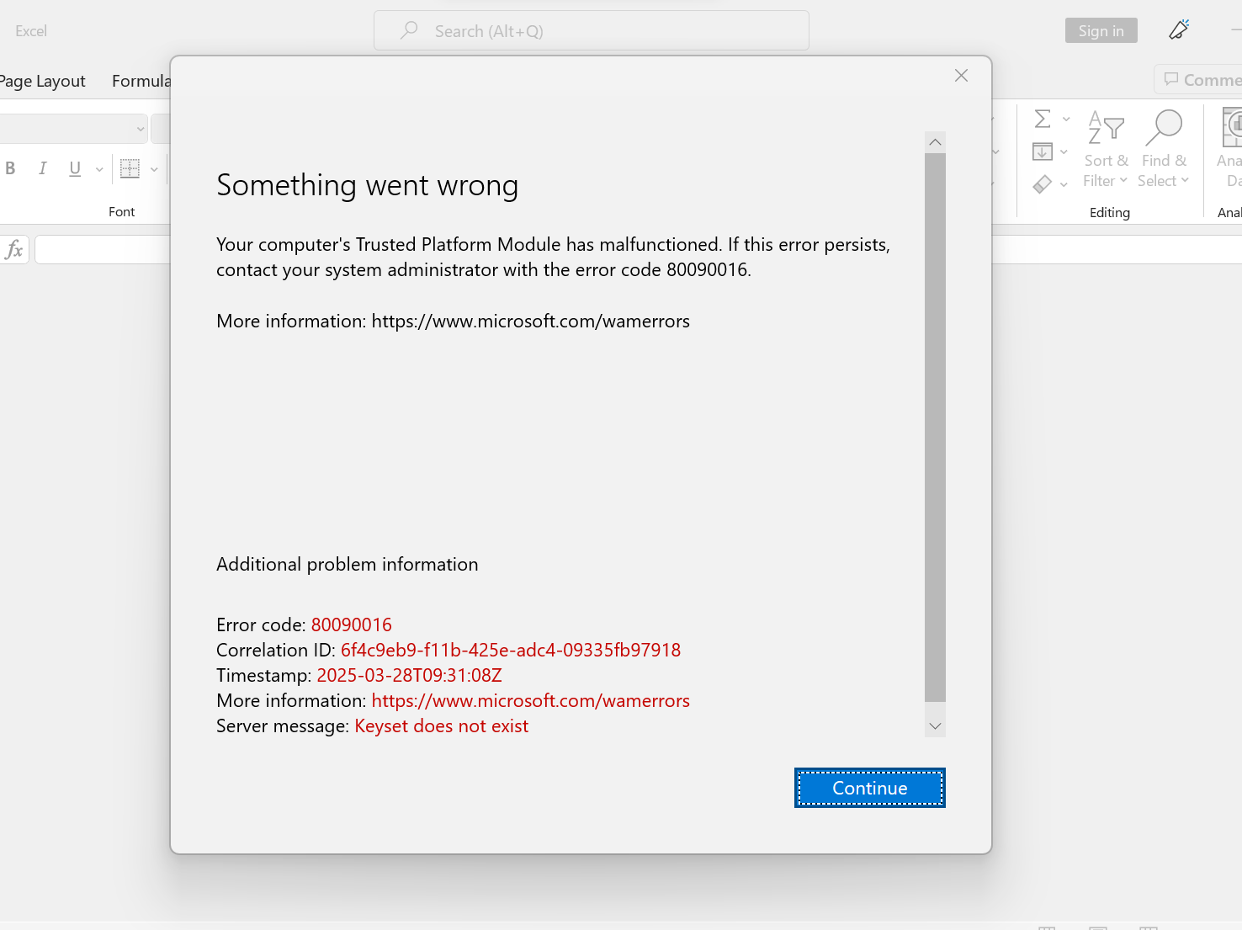Click the Sort & Filter icon
1242x930 pixels.
click(1106, 129)
